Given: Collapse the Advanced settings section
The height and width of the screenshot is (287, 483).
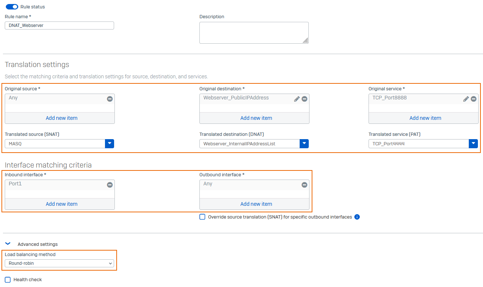Looking at the screenshot, I should pos(8,244).
